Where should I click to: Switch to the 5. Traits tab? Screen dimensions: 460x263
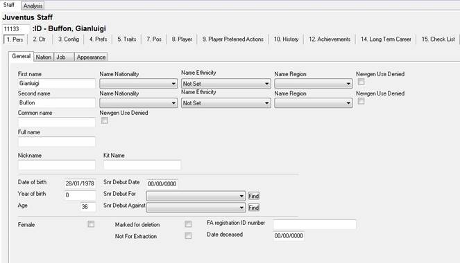127,39
